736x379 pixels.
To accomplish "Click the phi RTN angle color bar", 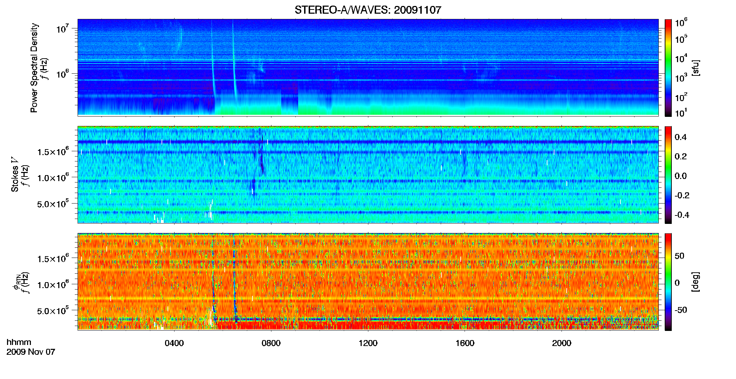I will [668, 282].
